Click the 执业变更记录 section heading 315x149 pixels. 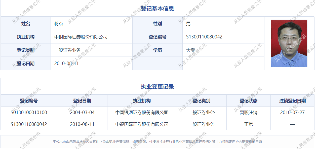point(157,87)
